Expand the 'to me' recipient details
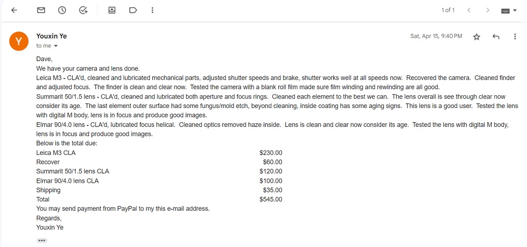Viewport: 527px width, 247px height. pos(55,46)
